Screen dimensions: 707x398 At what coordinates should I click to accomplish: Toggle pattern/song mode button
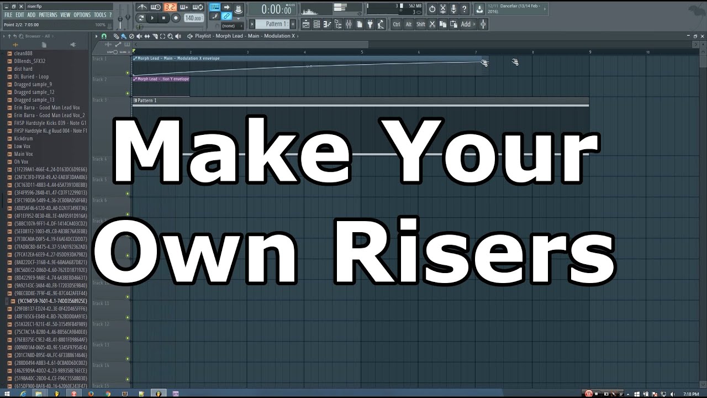[141, 18]
